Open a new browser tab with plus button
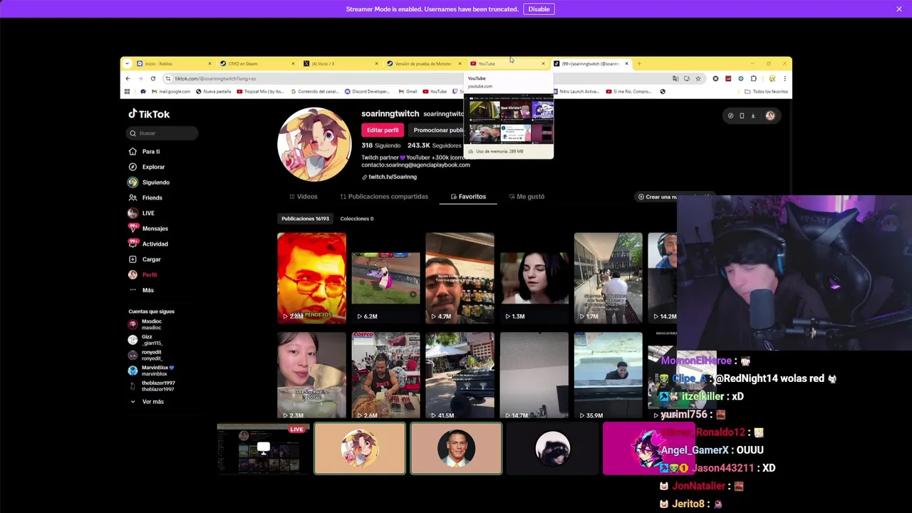The width and height of the screenshot is (912, 513). point(639,63)
